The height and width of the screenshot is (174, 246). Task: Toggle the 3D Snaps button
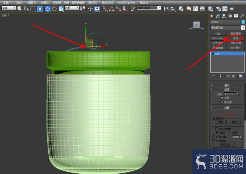point(105,9)
